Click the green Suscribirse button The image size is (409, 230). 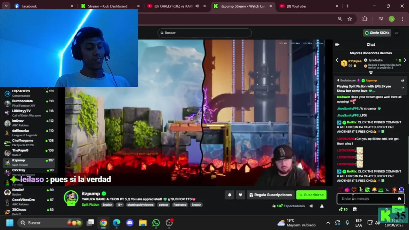311,195
